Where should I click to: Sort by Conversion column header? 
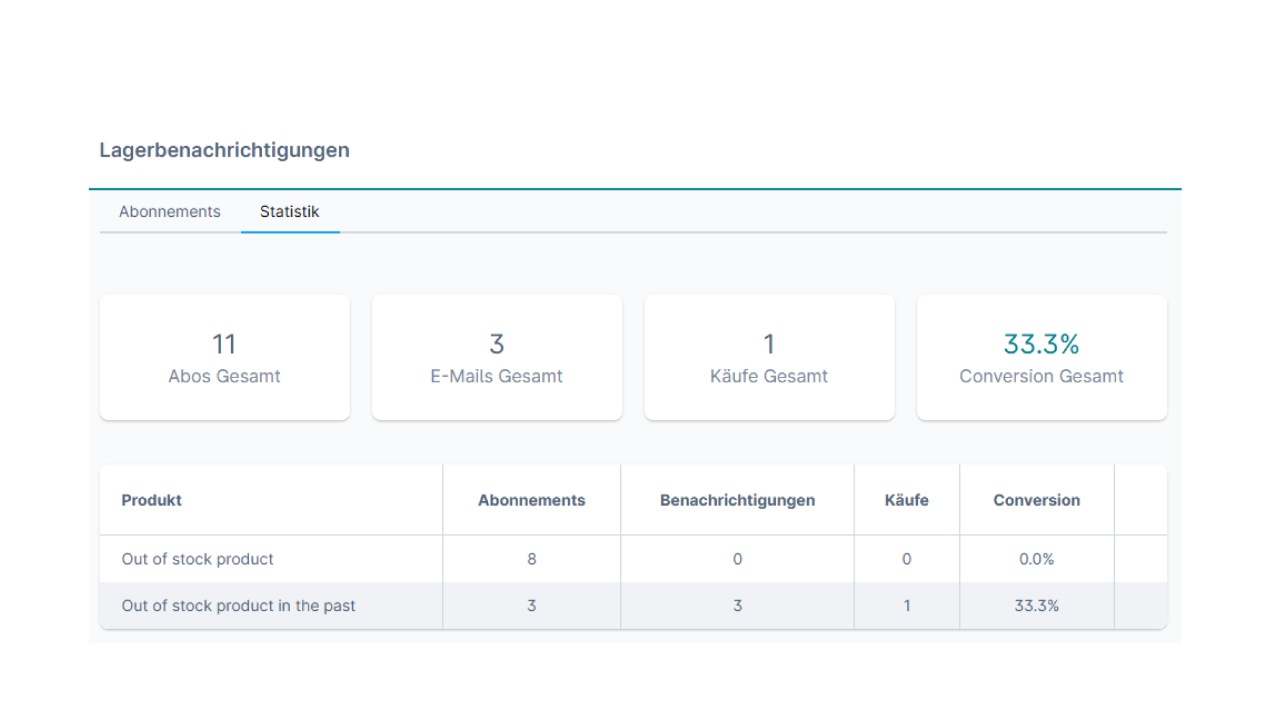(x=1036, y=500)
